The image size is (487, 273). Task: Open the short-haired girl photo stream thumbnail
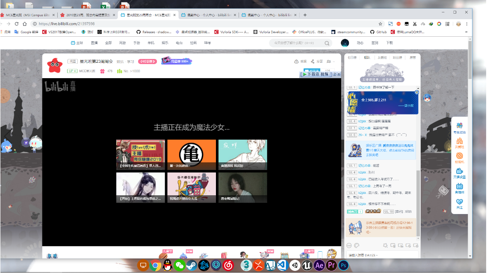[243, 188]
